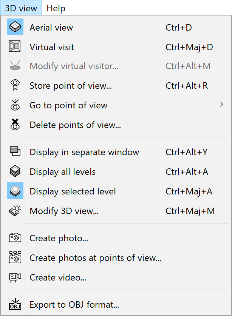This screenshot has width=232, height=316.
Task: Click the Store point of view icon
Action: coord(15,86)
